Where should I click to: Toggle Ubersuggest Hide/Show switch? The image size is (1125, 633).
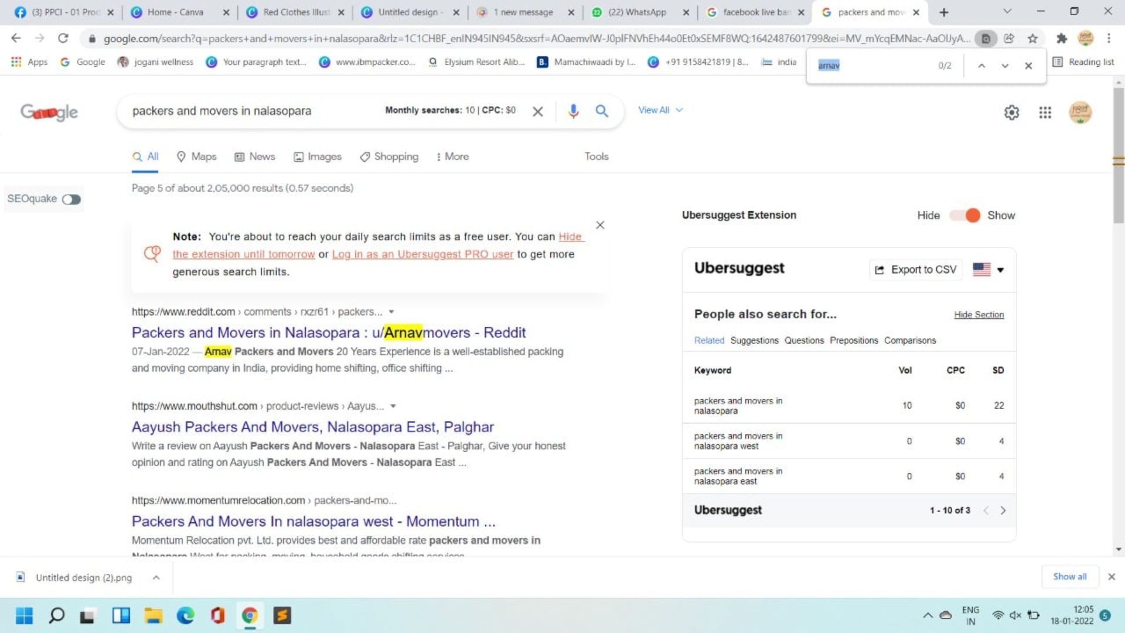(964, 215)
